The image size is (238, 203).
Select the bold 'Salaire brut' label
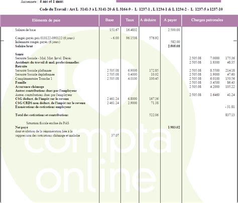pyautogui.click(x=24, y=46)
